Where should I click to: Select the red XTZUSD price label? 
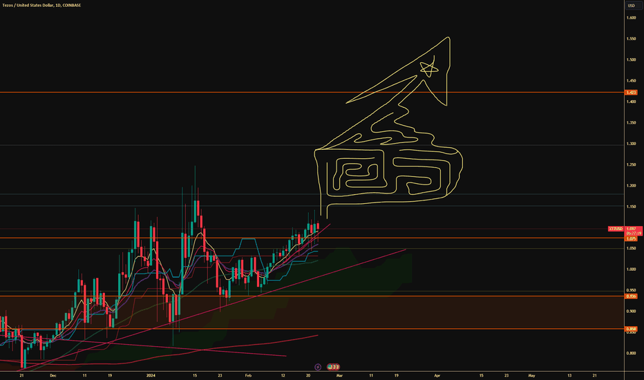[616, 229]
